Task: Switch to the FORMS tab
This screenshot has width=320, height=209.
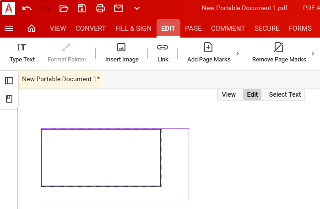Action: point(300,28)
